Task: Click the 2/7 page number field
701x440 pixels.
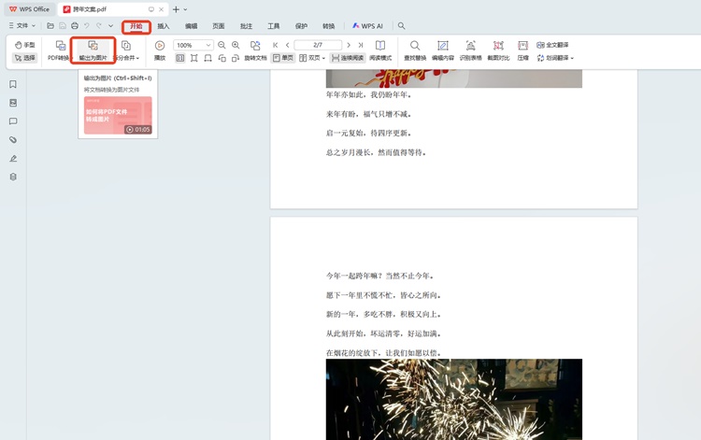Action: tap(317, 45)
